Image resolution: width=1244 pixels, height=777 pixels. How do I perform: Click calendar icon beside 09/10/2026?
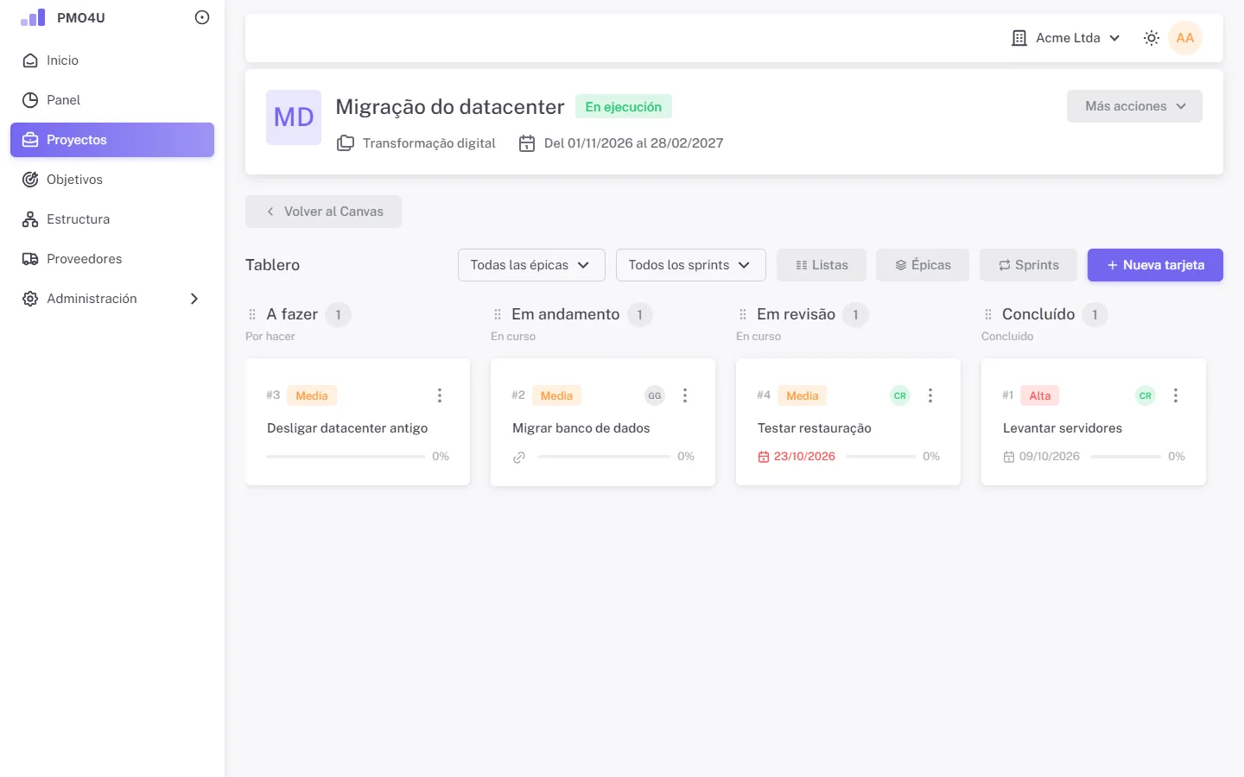click(x=1009, y=457)
